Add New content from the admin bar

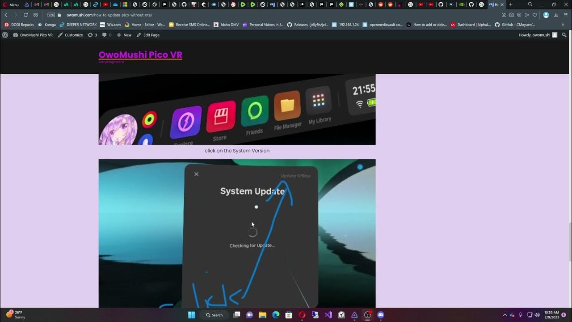[x=124, y=35]
